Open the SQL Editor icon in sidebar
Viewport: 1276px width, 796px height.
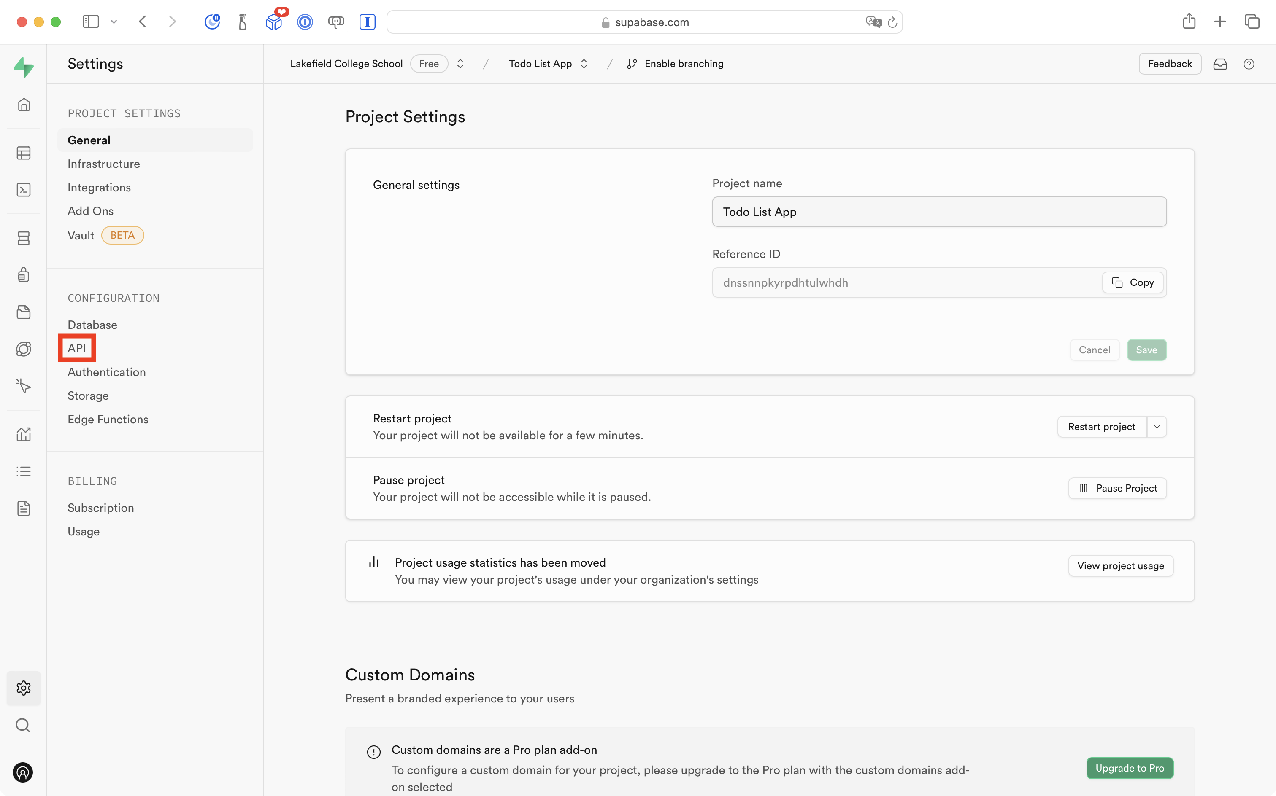pyautogui.click(x=24, y=190)
